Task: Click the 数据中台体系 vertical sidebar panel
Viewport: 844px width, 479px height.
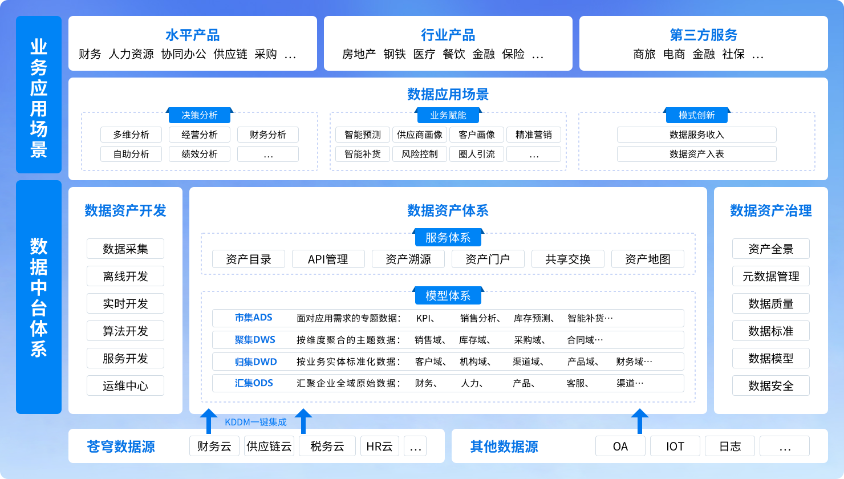Action: tap(39, 297)
